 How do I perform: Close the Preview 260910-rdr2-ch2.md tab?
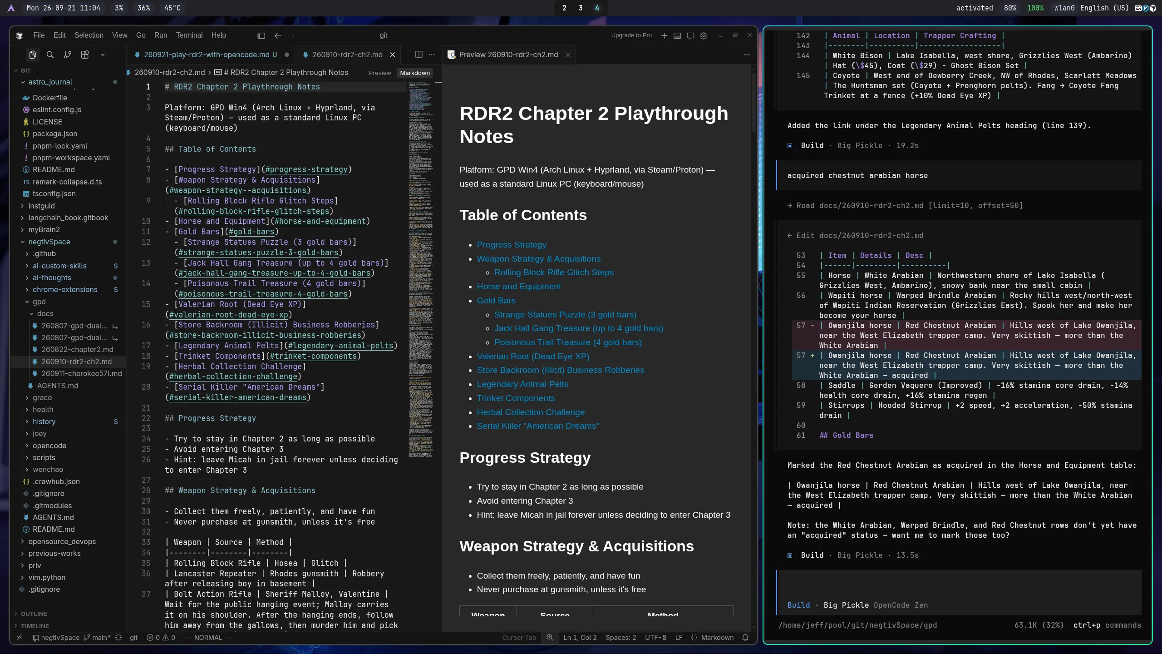point(568,54)
